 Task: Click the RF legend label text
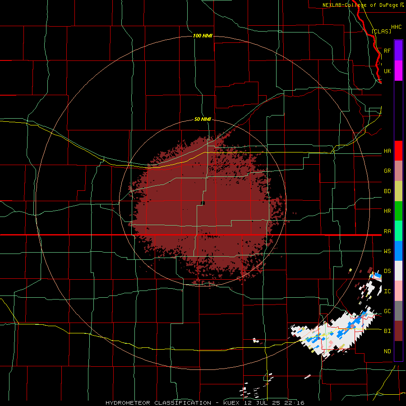tap(387, 51)
